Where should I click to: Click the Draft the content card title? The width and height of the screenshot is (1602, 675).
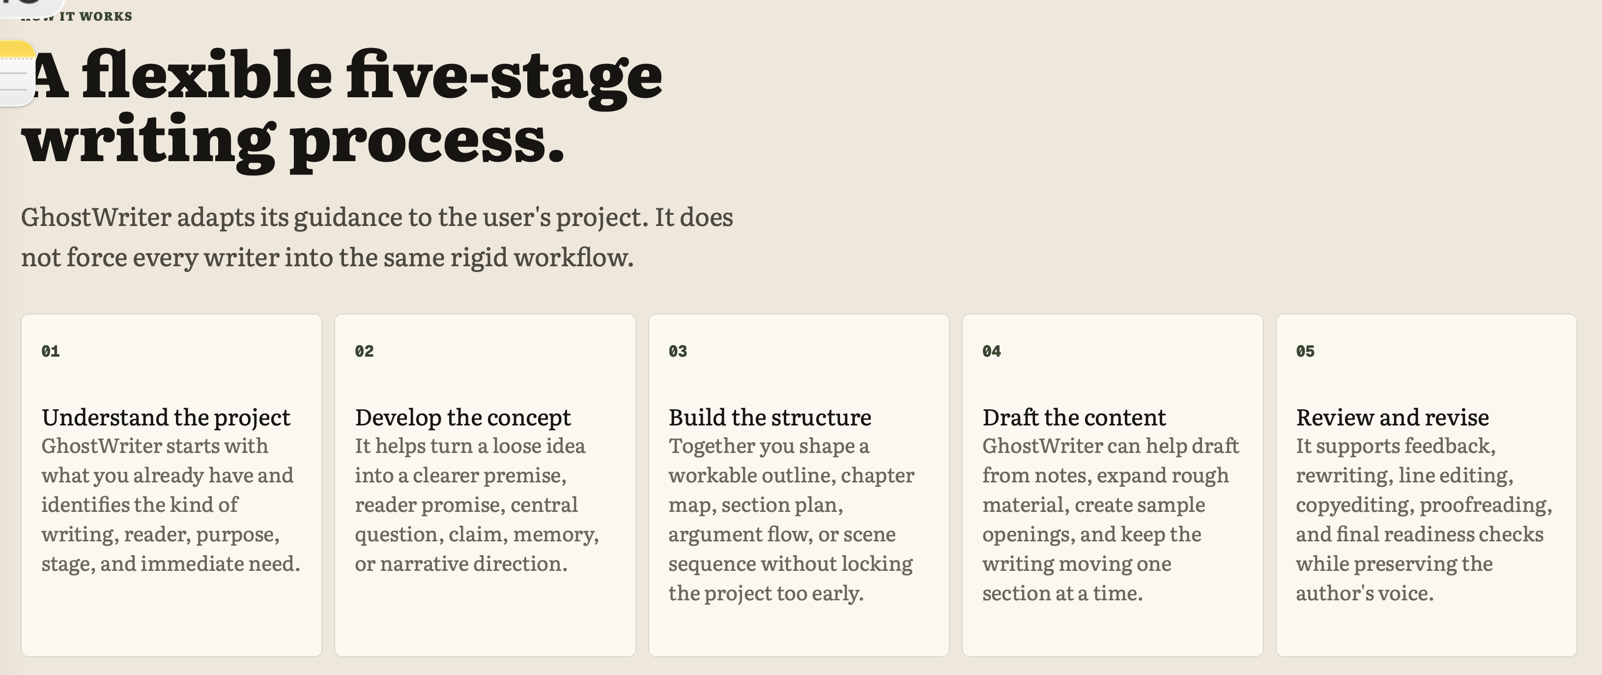(1074, 418)
